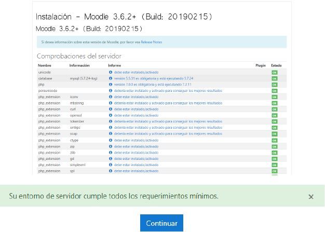This screenshot has height=232, width=325.
Task: Open the Release Notes link
Action: [151, 42]
